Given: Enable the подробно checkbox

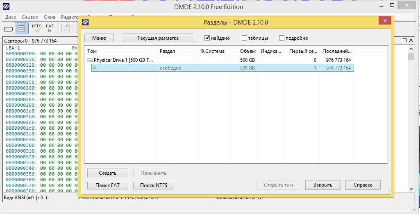Looking at the screenshot, I should click(x=282, y=38).
